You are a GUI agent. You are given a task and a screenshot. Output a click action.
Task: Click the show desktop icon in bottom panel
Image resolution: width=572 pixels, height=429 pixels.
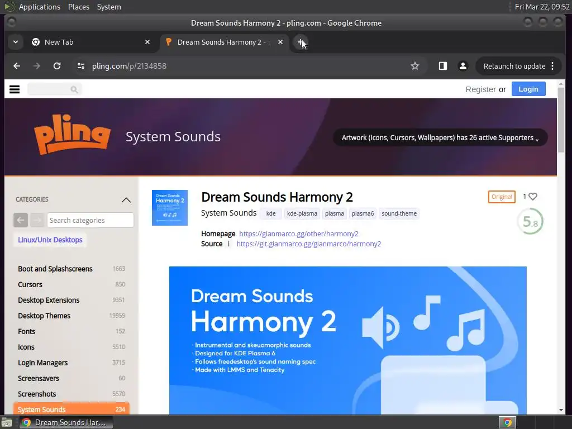[x=7, y=423]
